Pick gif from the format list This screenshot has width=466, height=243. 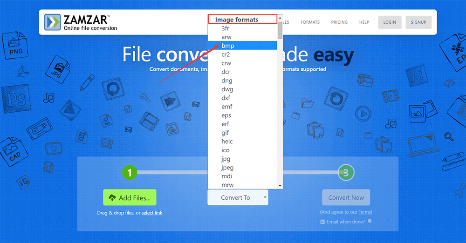coord(226,133)
